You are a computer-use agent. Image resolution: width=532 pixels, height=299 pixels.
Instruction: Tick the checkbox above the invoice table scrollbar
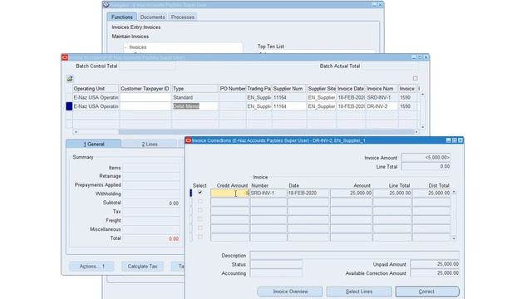[x=416, y=78]
